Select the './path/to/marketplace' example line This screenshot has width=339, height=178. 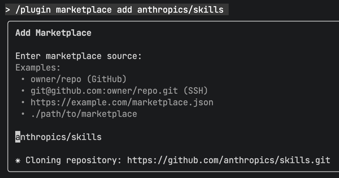[x=84, y=114]
